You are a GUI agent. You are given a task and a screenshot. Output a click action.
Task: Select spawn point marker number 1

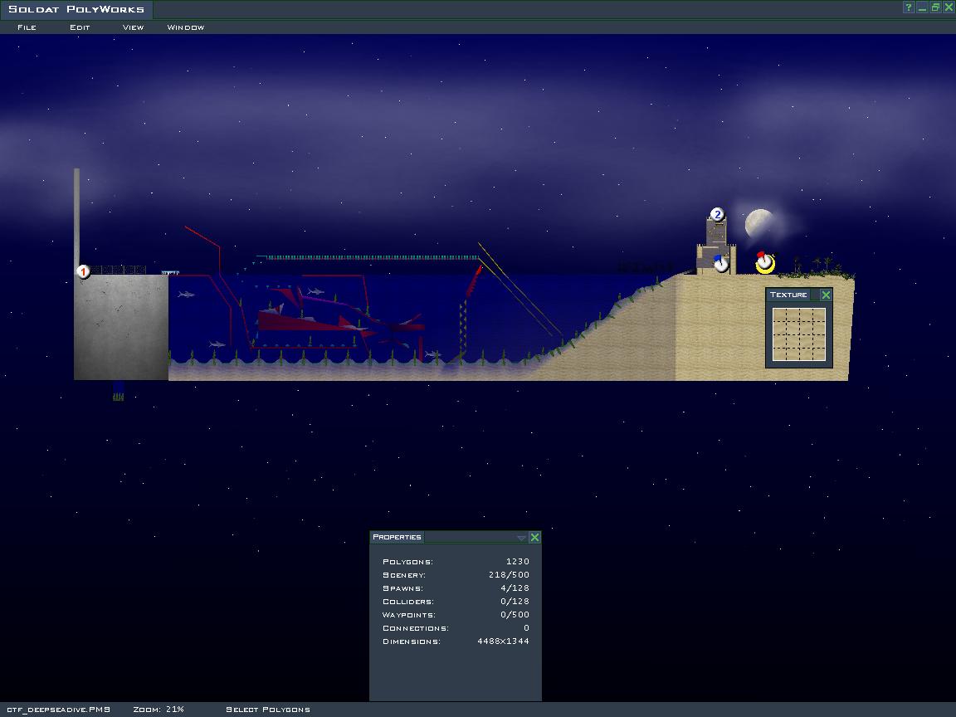83,271
